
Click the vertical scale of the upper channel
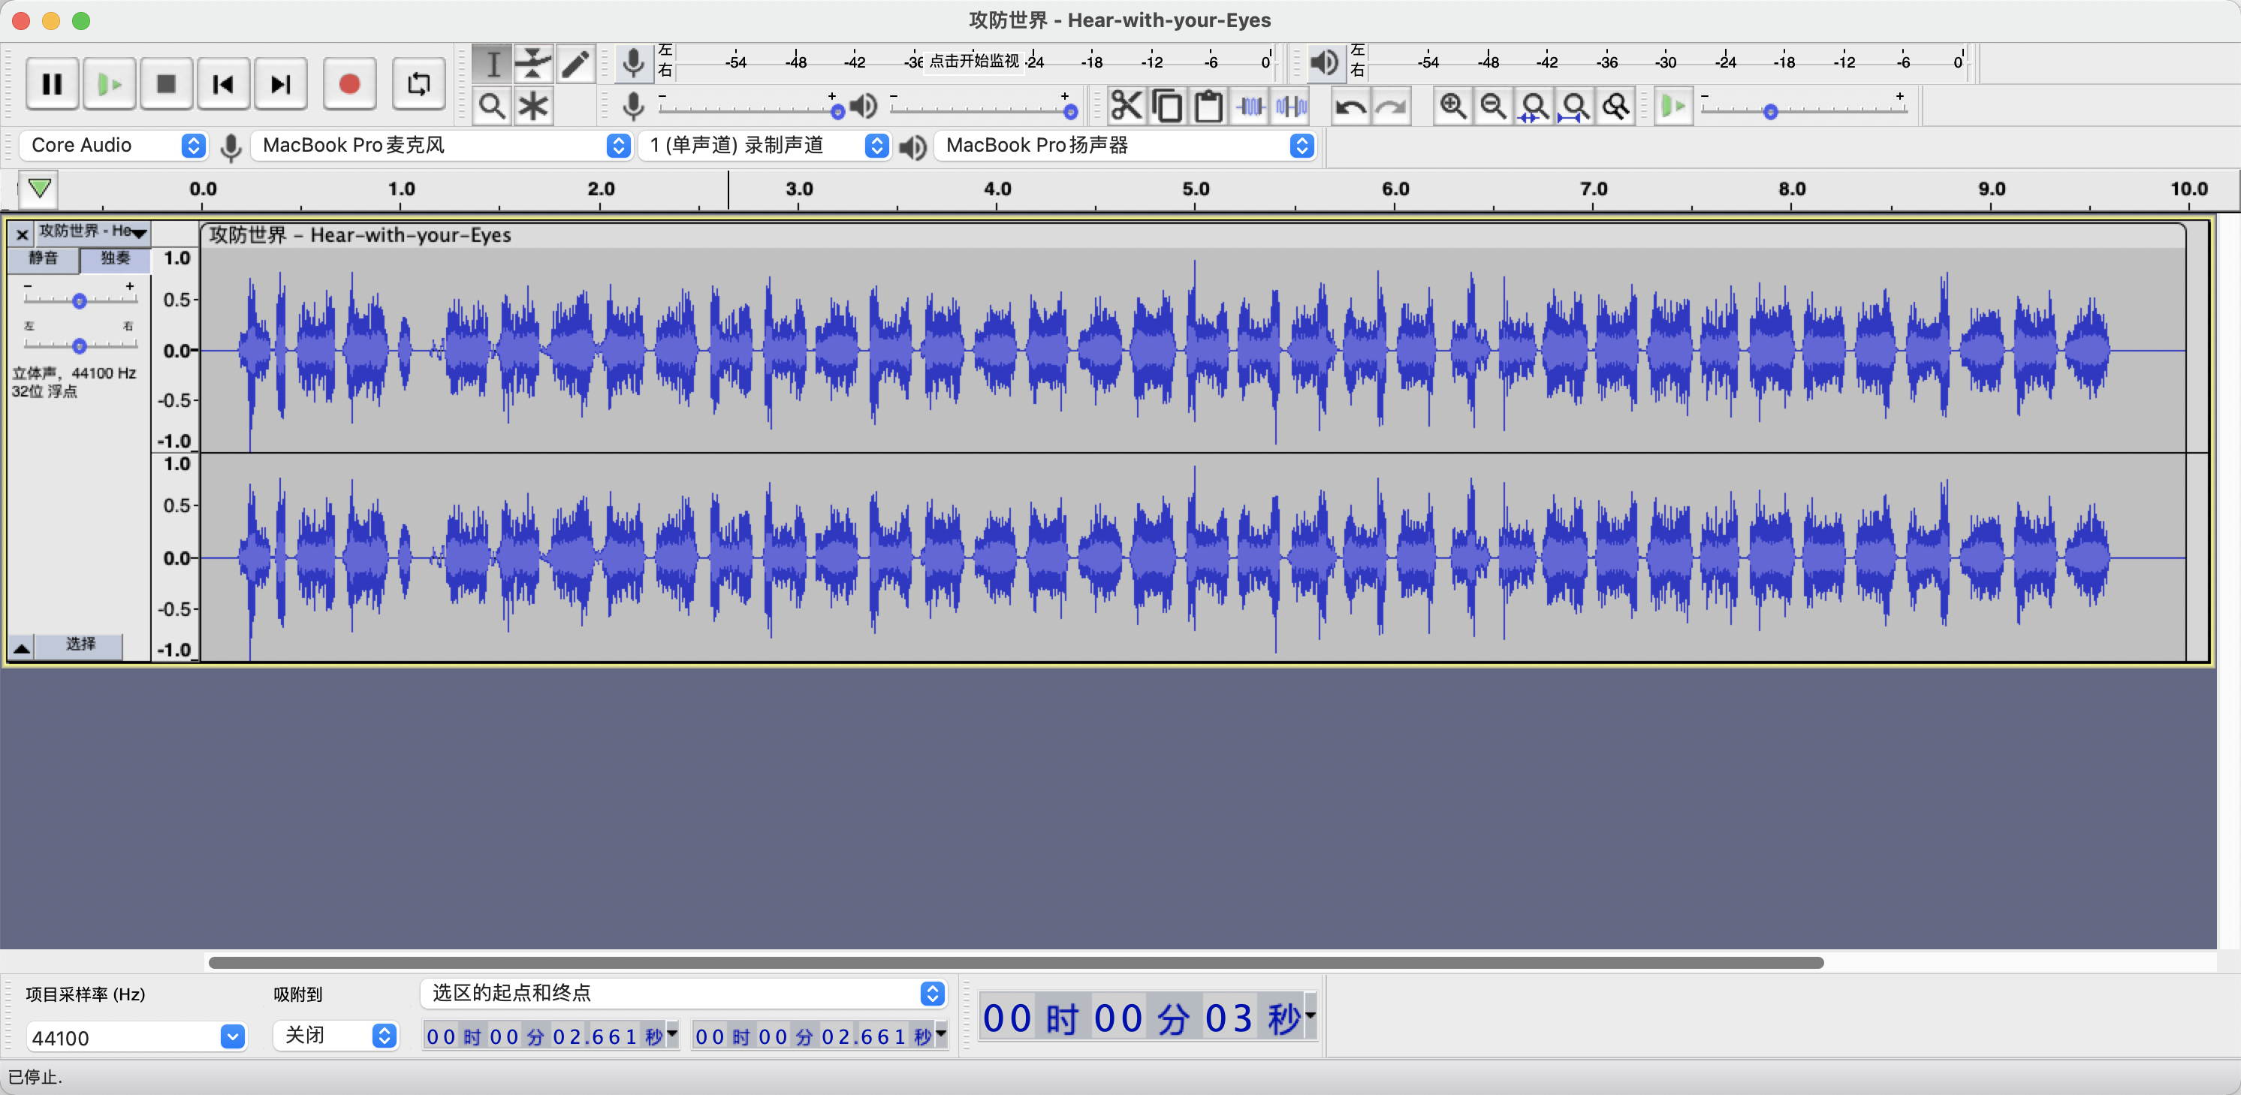(x=176, y=350)
